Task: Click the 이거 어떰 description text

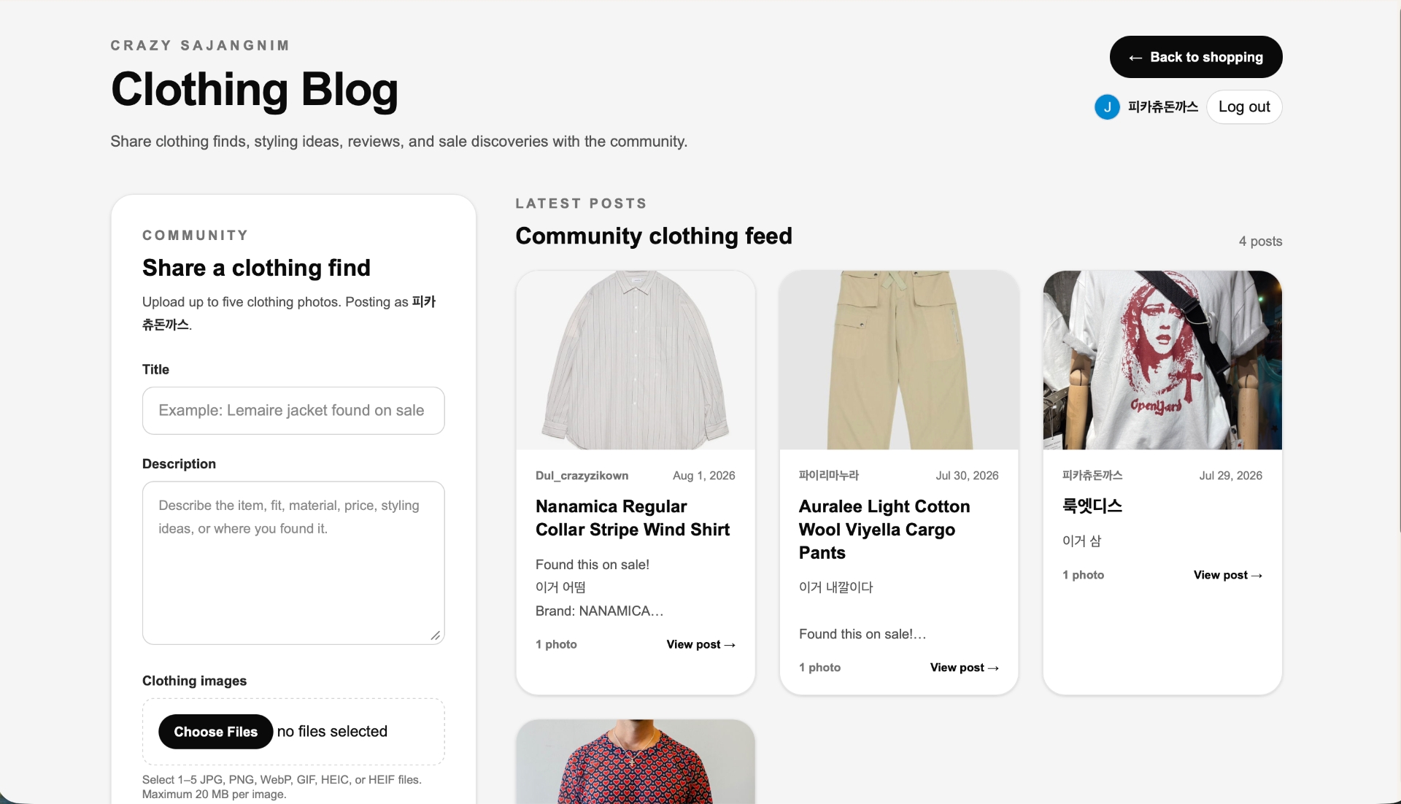Action: (x=560, y=588)
